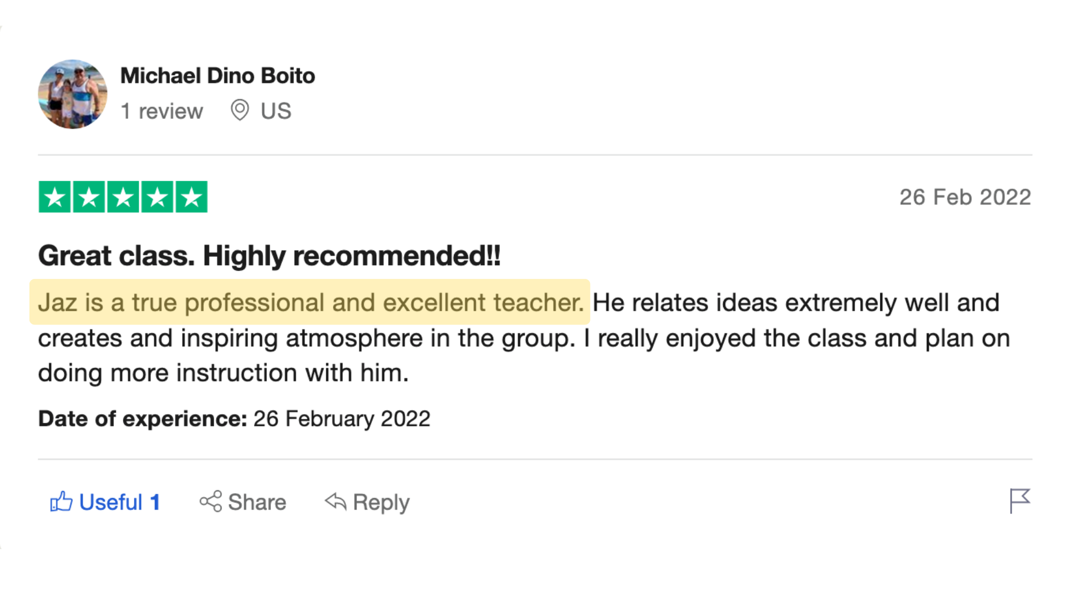Image resolution: width=1065 pixels, height=599 pixels.
Task: Click the first green rating star
Action: pos(54,197)
